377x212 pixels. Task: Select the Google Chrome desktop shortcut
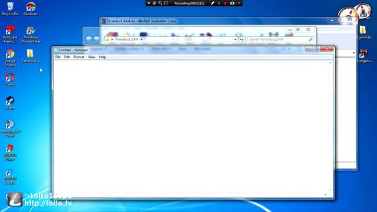click(x=10, y=58)
